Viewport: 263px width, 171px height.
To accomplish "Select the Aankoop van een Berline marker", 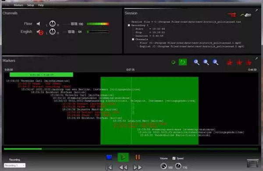I will coord(81,90).
